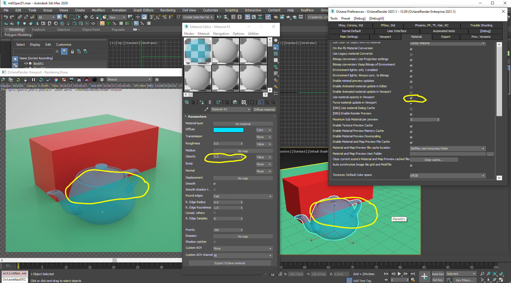Click the Displacement No map button

coord(243,178)
